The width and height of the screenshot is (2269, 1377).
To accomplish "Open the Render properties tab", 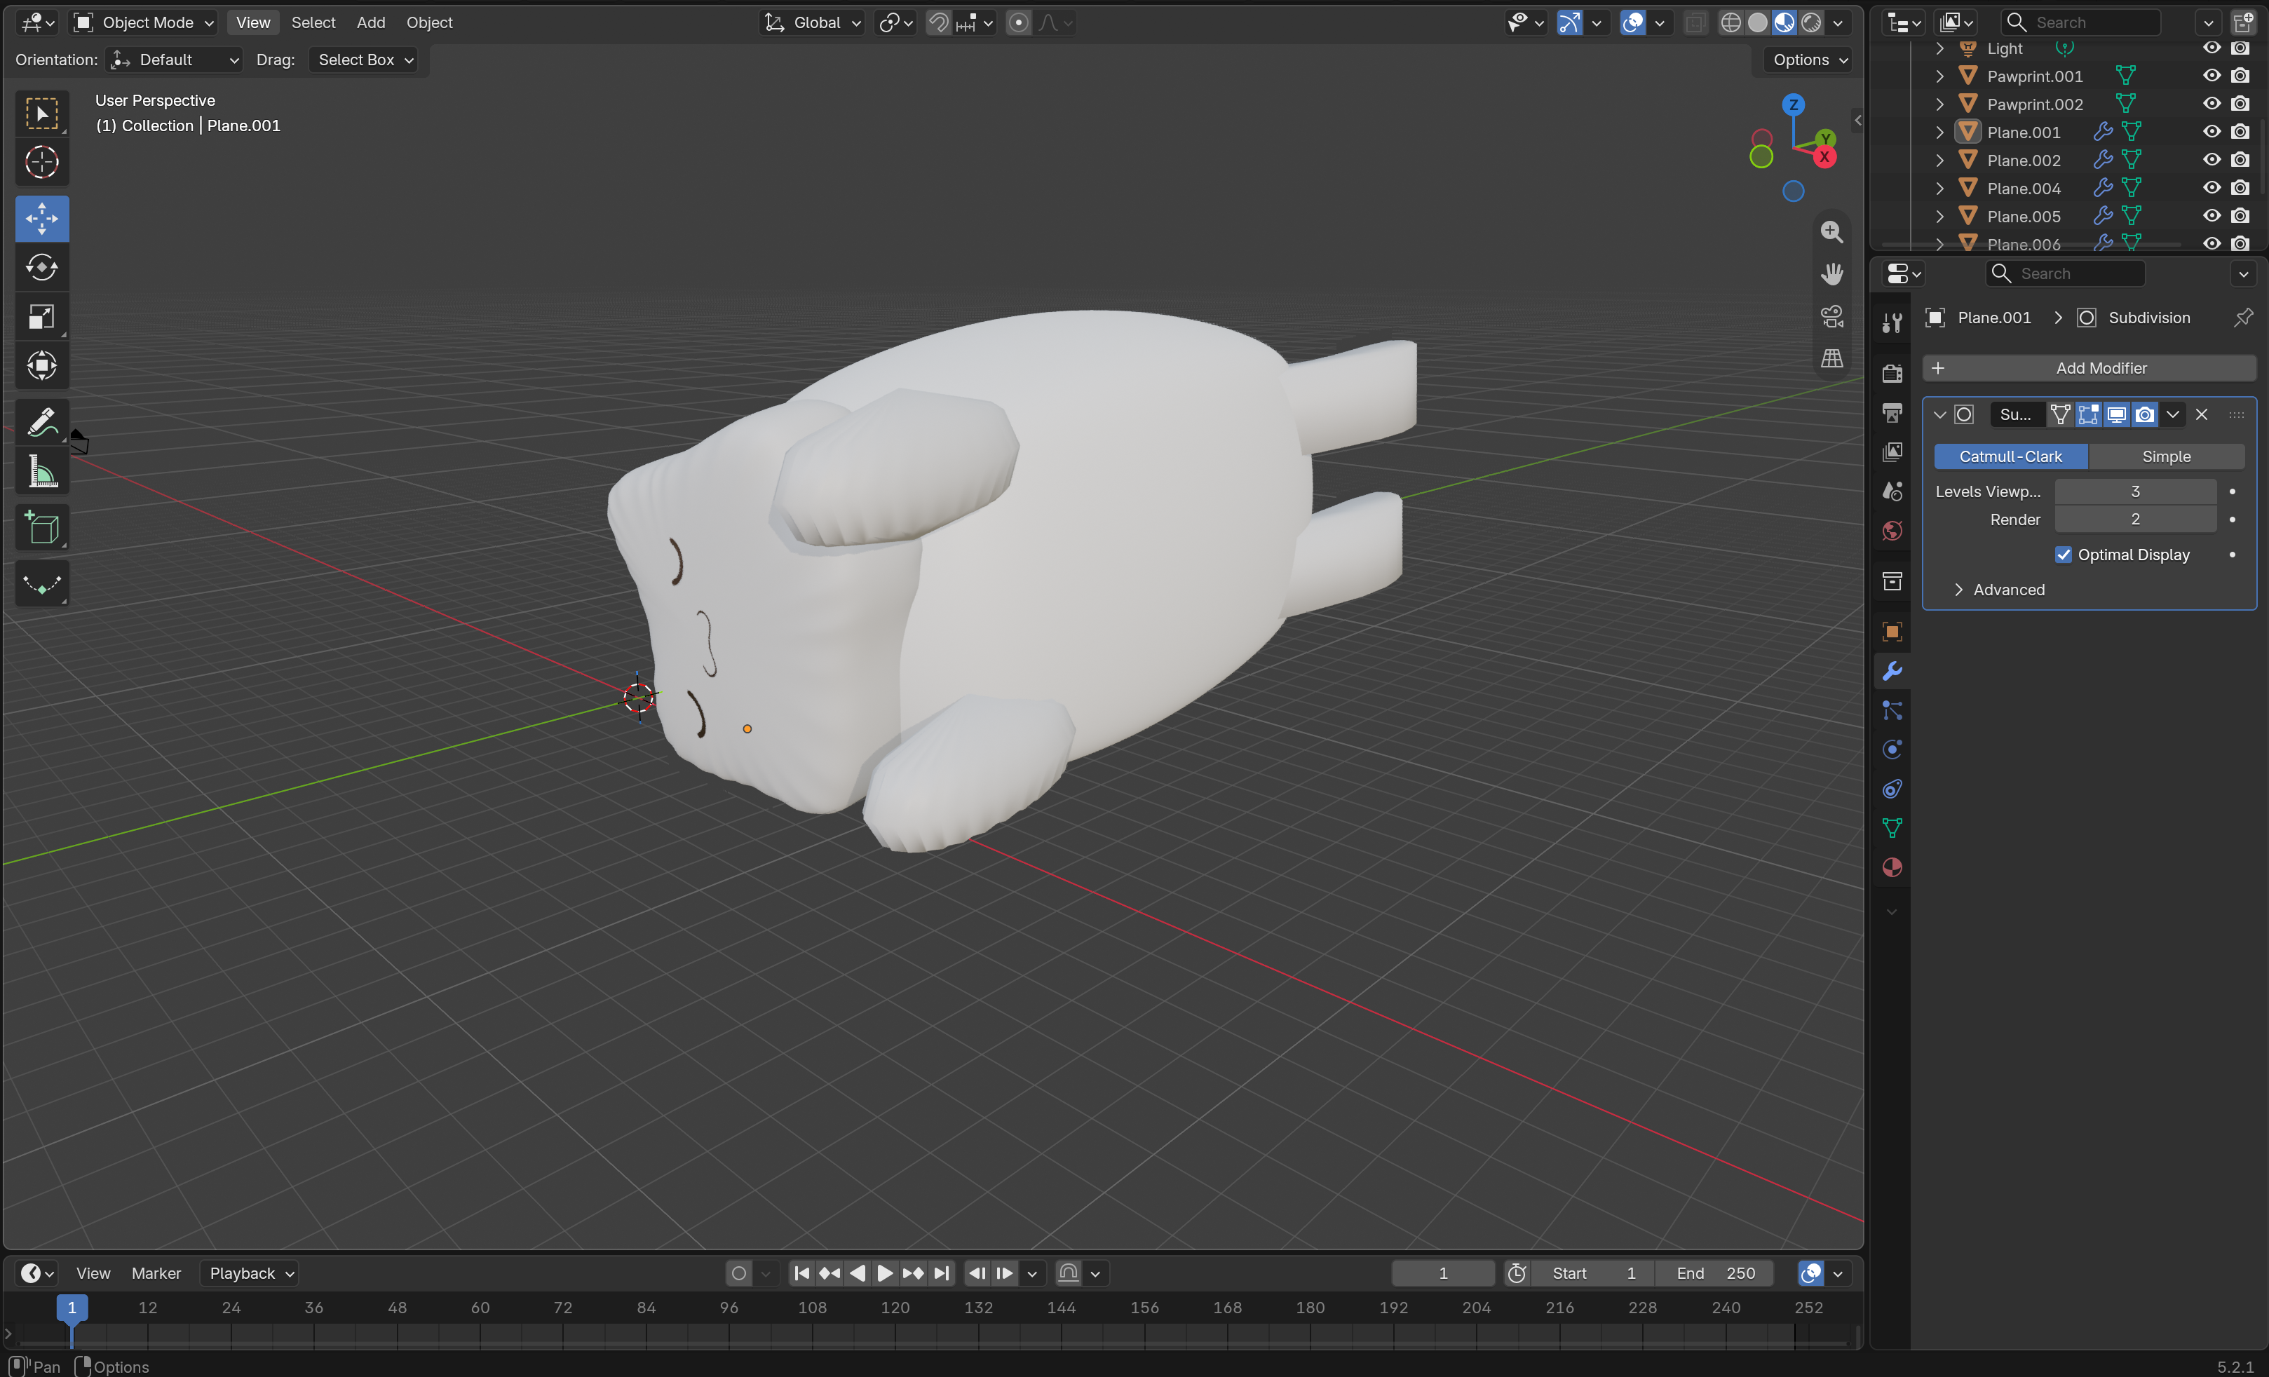I will click(1892, 373).
